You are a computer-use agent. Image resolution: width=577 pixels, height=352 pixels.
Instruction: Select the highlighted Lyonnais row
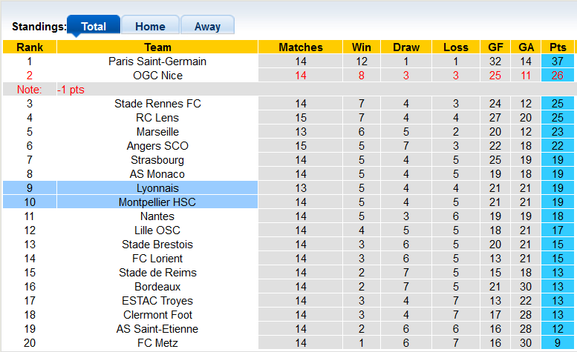click(157, 188)
